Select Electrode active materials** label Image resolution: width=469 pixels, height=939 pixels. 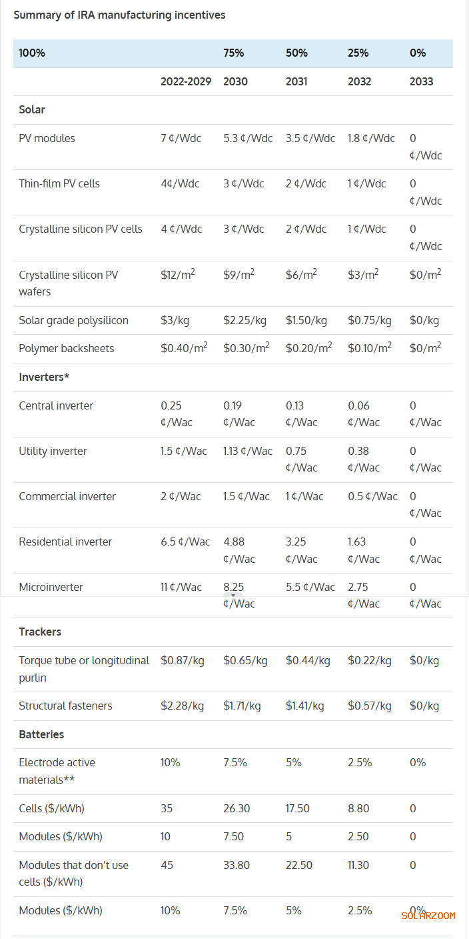(57, 771)
